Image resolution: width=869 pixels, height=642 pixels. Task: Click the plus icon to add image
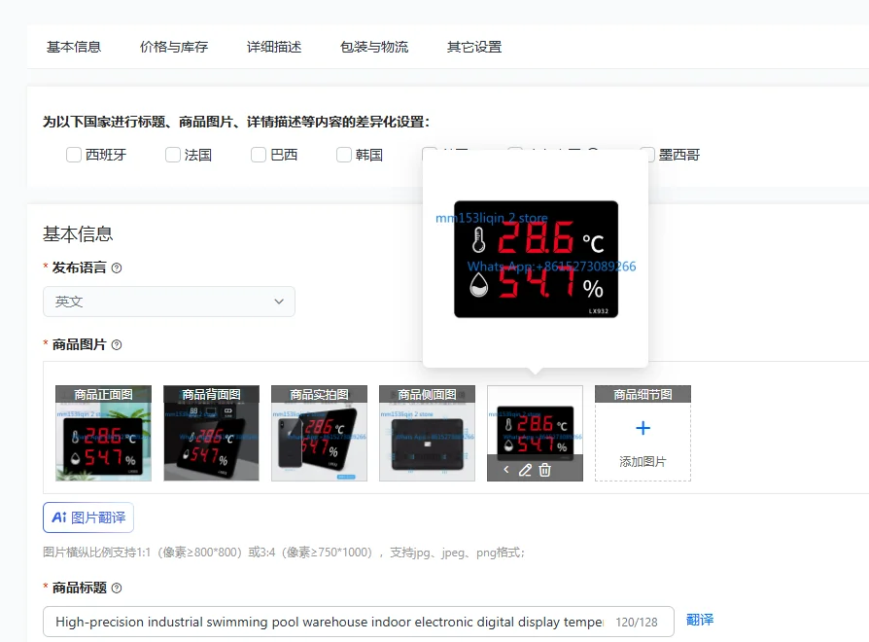(643, 428)
